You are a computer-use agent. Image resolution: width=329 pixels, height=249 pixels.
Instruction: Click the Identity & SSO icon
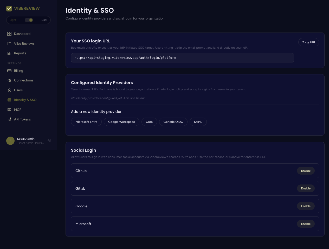[9, 100]
